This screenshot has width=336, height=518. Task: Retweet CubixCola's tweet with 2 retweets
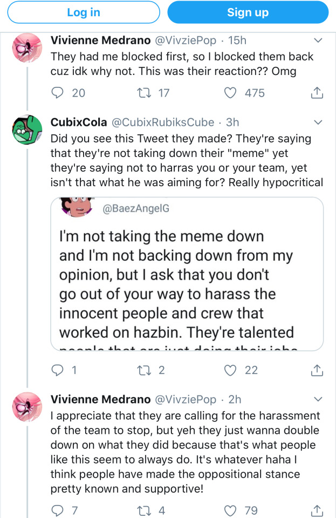(145, 370)
